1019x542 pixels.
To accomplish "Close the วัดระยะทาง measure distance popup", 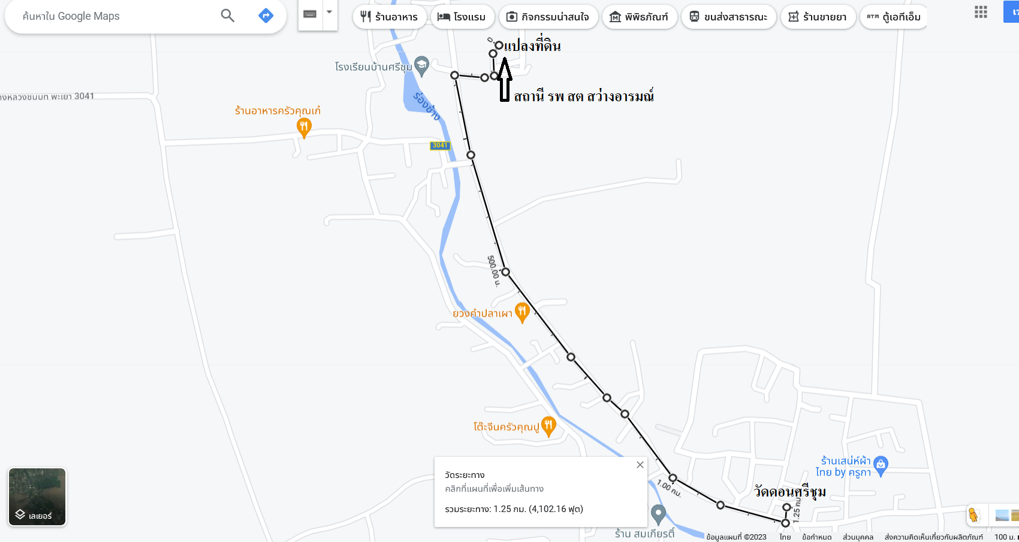I will click(x=640, y=465).
